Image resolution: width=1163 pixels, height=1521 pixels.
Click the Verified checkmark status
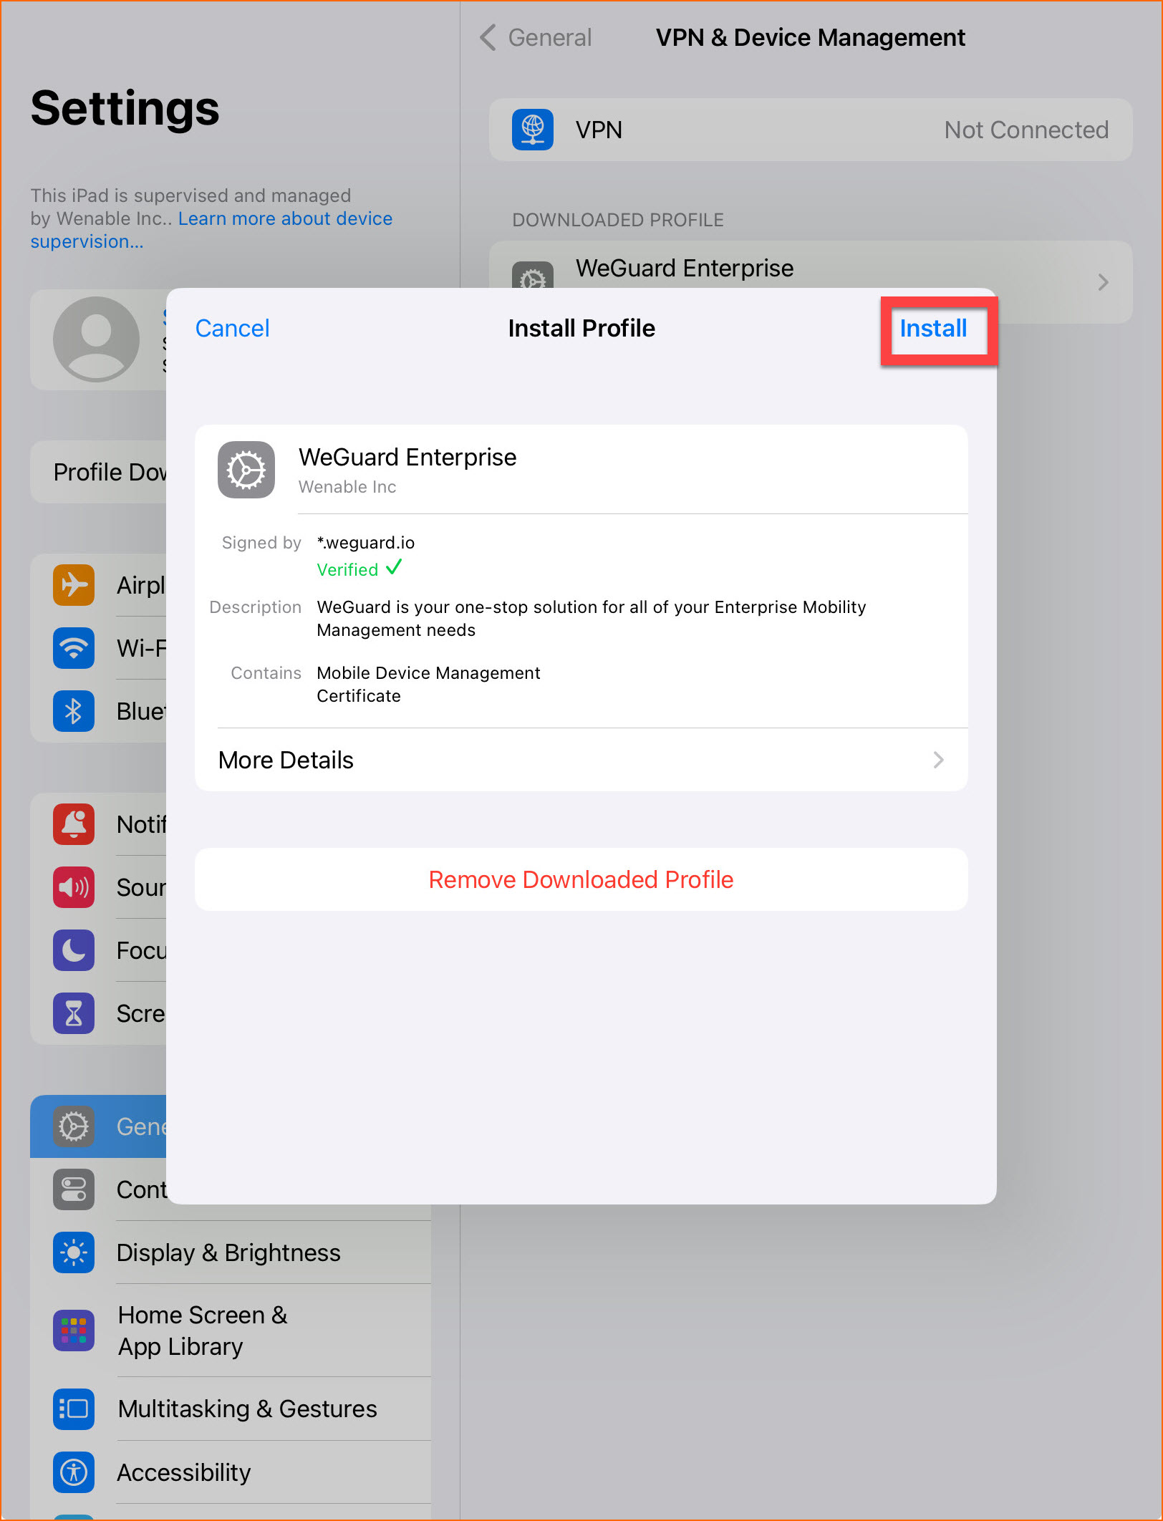click(x=359, y=569)
